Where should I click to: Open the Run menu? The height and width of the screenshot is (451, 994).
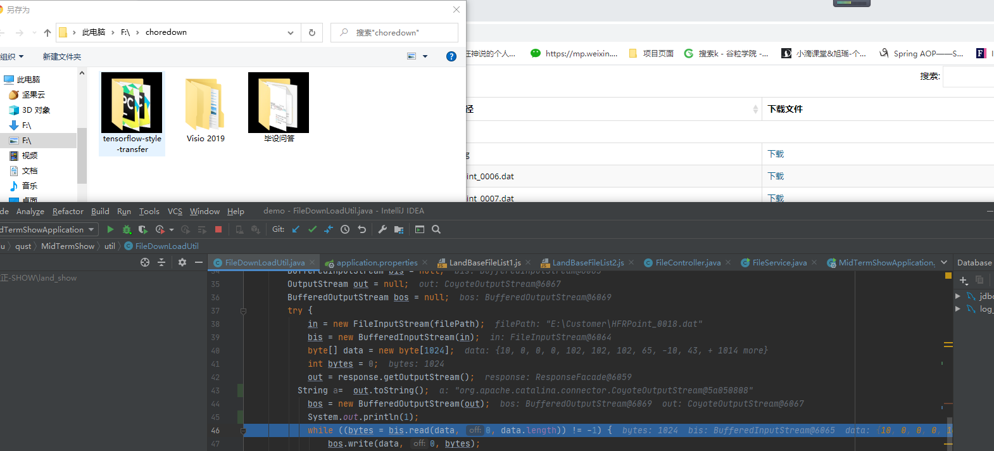click(x=124, y=212)
